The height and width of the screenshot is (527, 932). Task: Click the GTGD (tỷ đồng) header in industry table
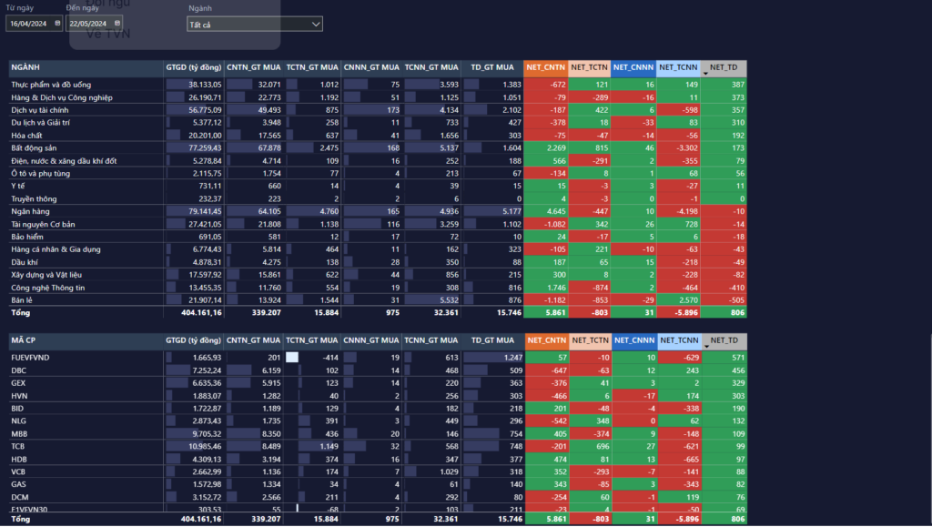(193, 68)
